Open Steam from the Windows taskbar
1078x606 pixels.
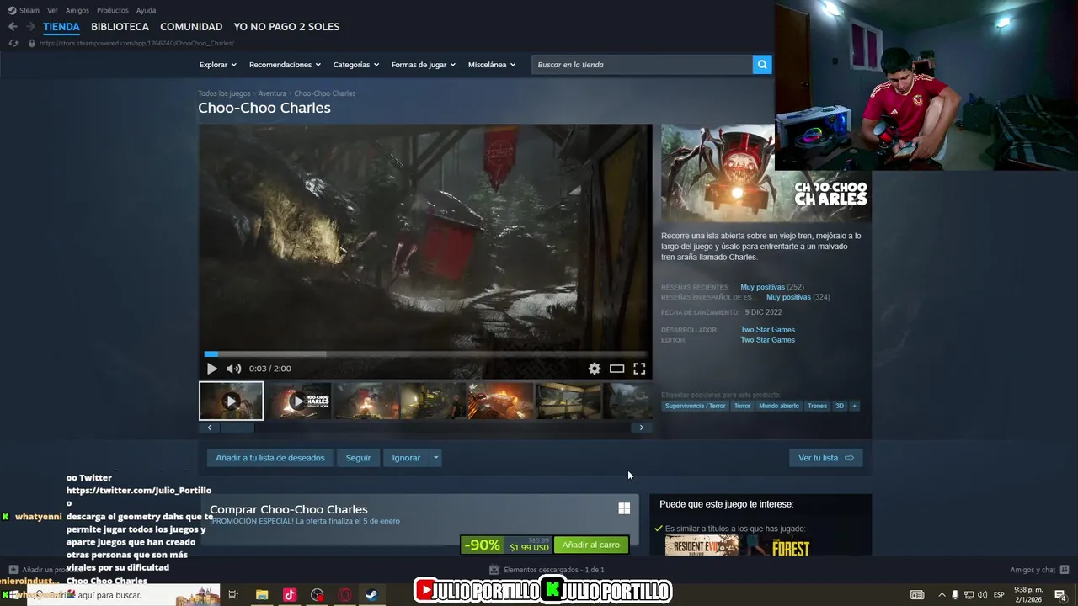[x=371, y=595]
